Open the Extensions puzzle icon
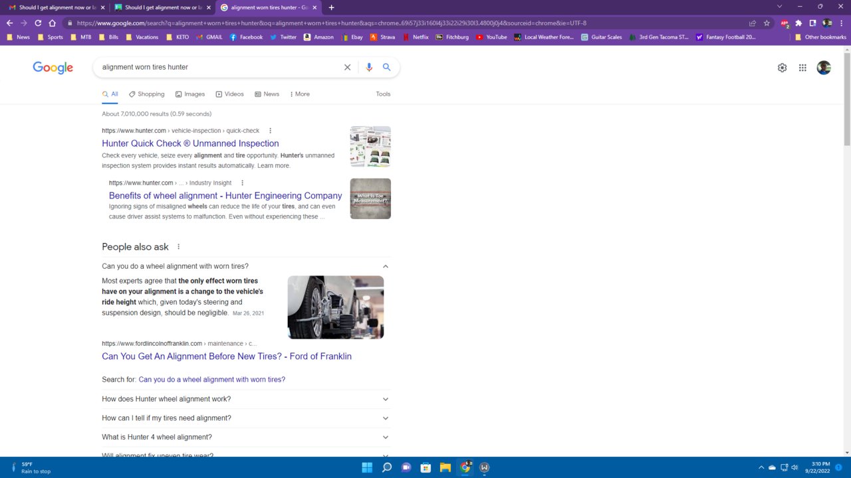The width and height of the screenshot is (851, 478). click(x=798, y=23)
